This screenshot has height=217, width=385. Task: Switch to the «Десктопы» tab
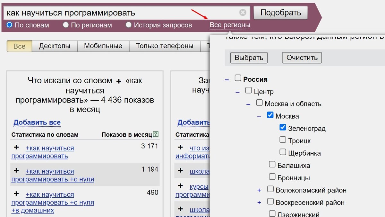[x=55, y=46]
